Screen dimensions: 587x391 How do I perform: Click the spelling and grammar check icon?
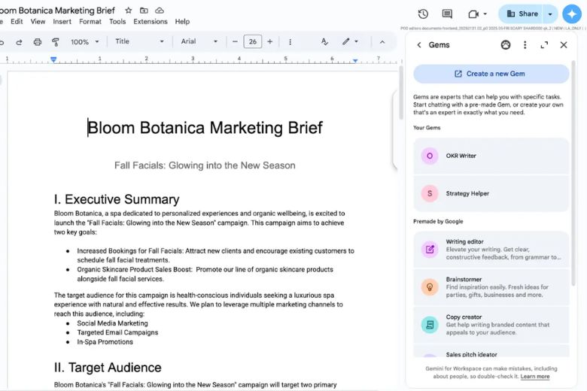[324, 41]
